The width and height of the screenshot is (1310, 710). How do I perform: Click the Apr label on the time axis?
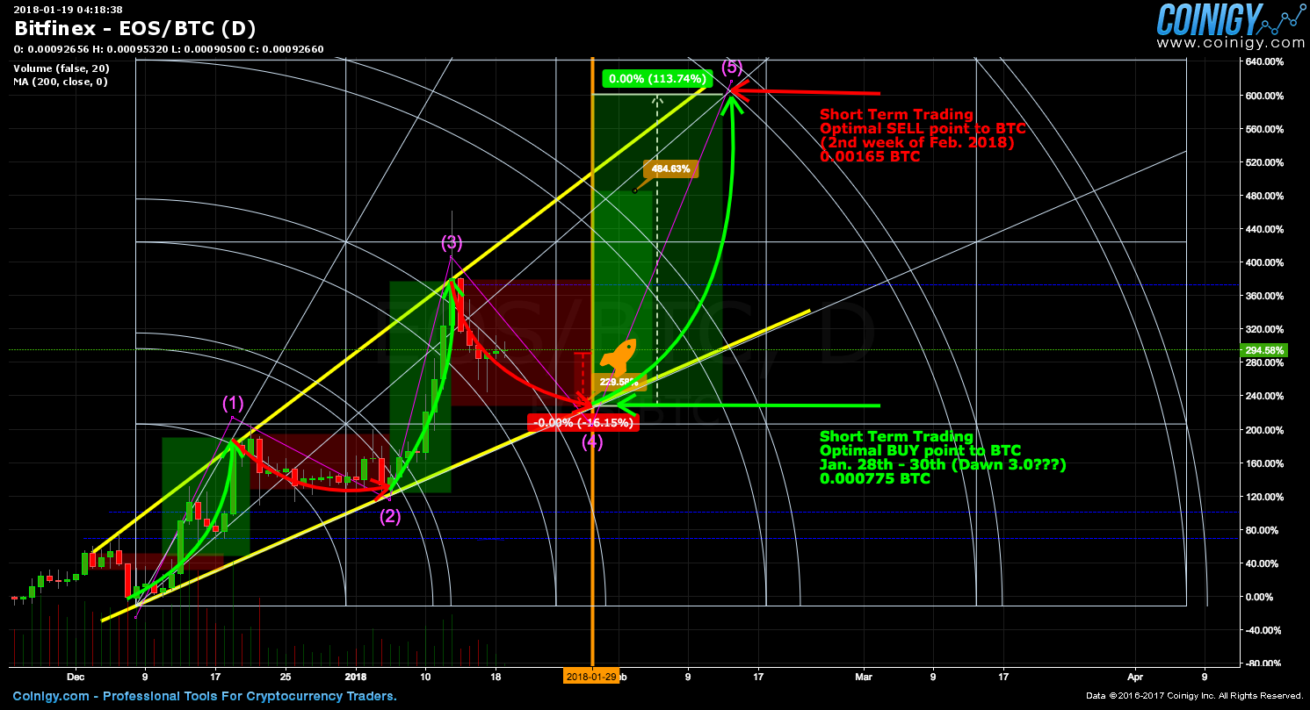[x=1135, y=677]
